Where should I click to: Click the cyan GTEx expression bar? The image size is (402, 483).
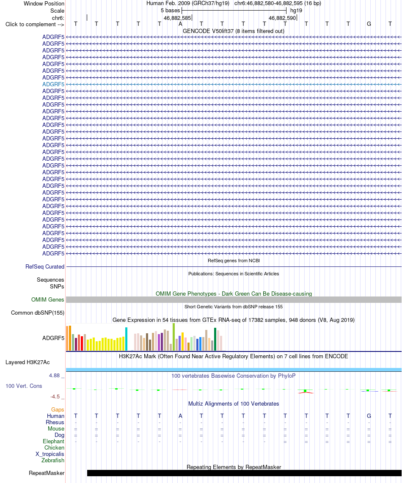tap(127, 339)
